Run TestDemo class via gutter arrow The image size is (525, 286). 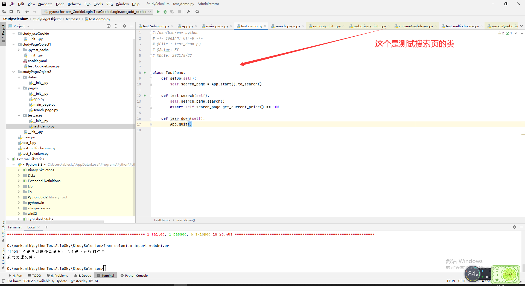(145, 73)
